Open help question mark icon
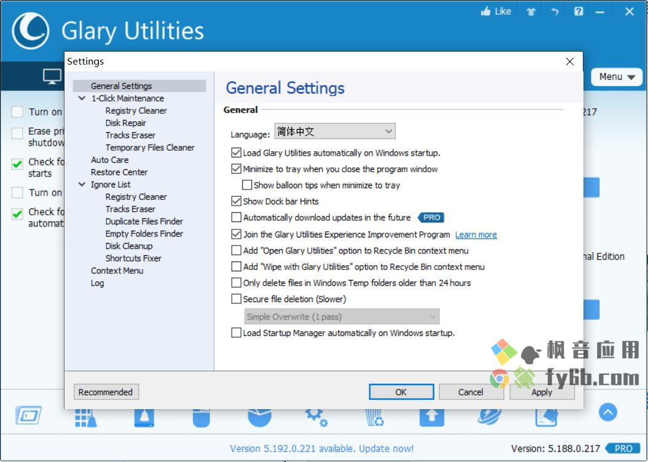Image resolution: width=648 pixels, height=462 pixels. click(579, 12)
